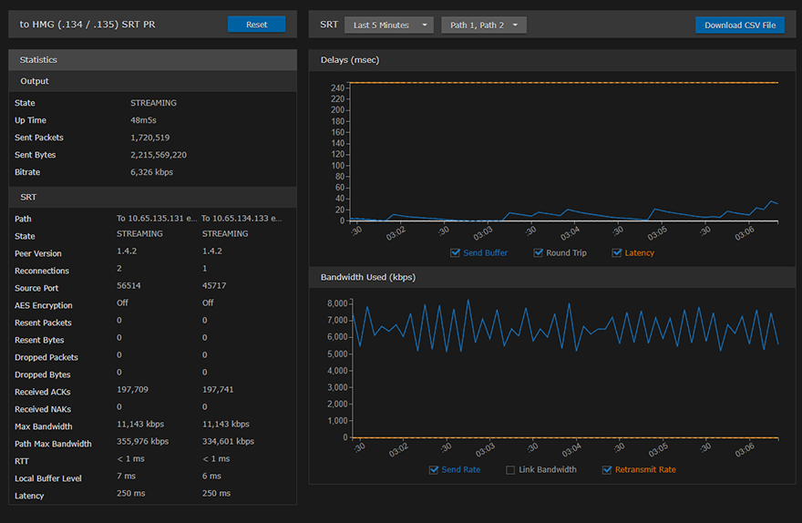This screenshot has width=802, height=523.
Task: Select the Output section header
Action: (x=35, y=81)
